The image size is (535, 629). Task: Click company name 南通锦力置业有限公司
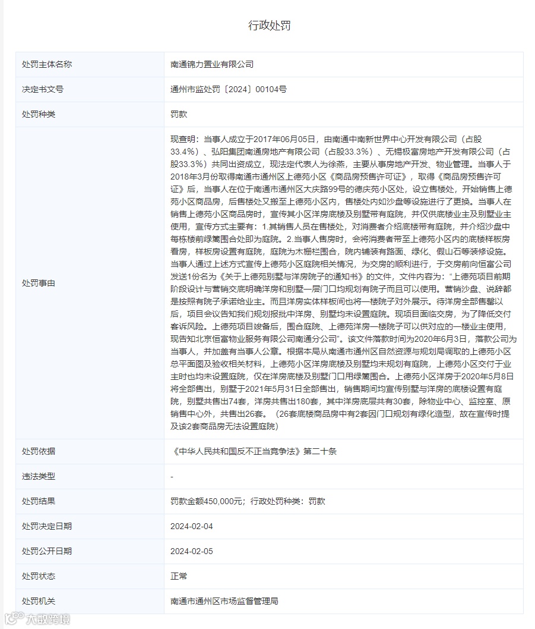pyautogui.click(x=212, y=65)
